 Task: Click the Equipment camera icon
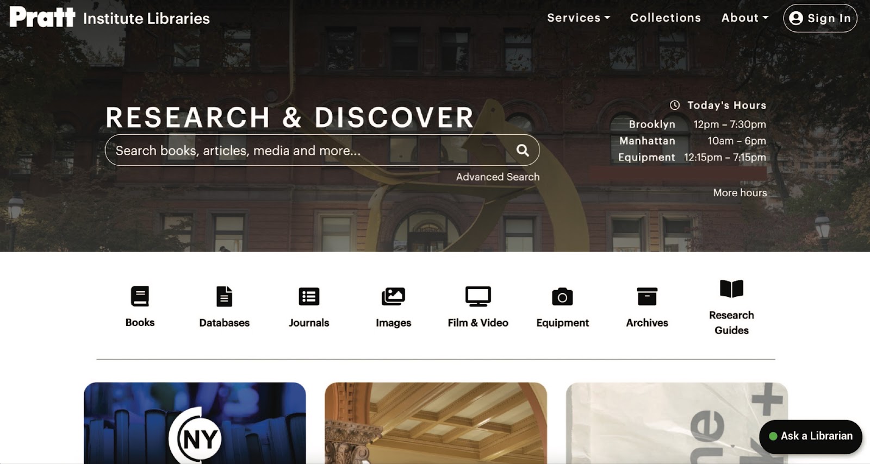click(562, 297)
